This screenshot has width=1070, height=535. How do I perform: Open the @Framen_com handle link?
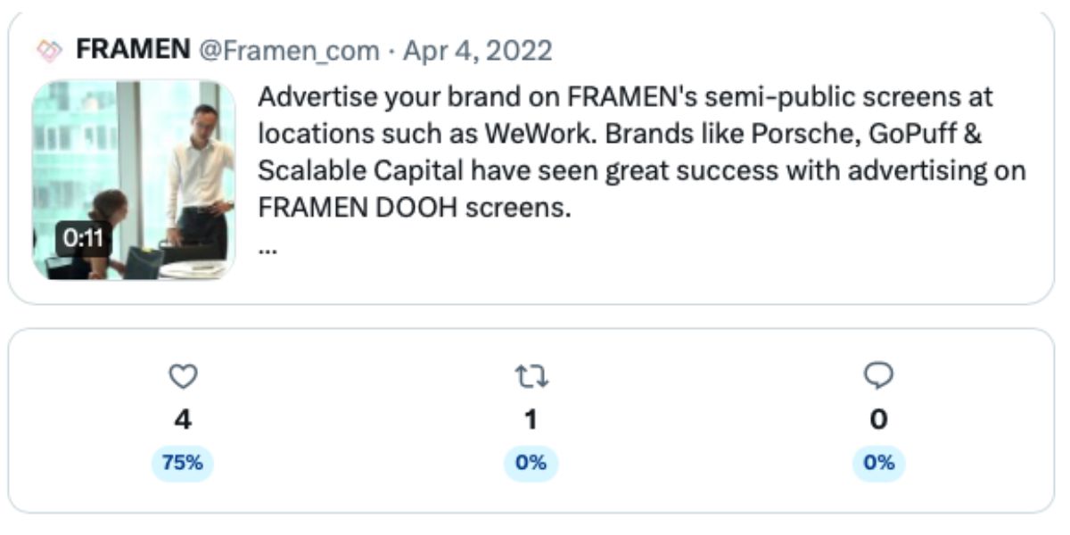pos(288,51)
